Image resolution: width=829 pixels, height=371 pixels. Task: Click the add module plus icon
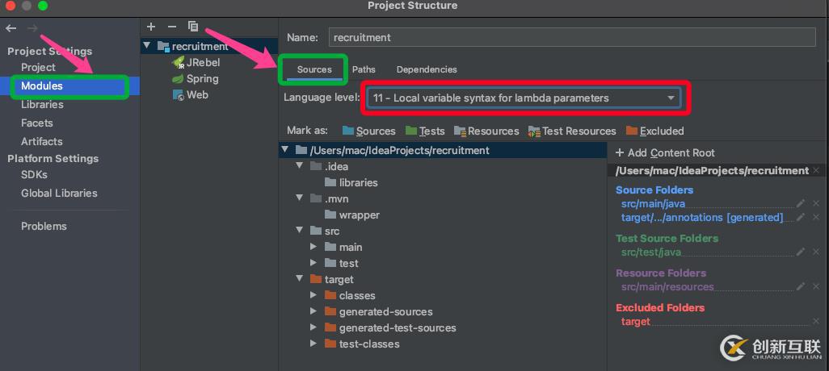click(x=151, y=27)
